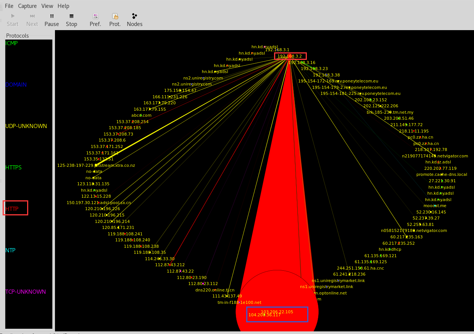Click node 192.168.3.2
This screenshot has height=334, width=474.
[290, 56]
